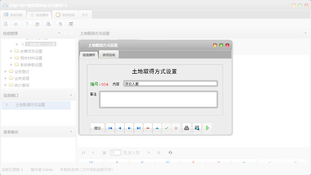
Task: Open the print icon in the dialog
Action: tap(186, 128)
